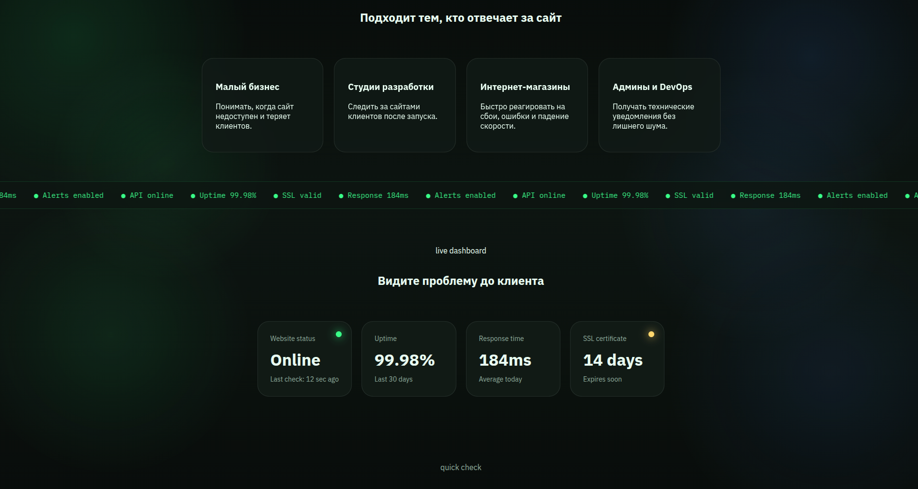Click the Response time card label
Screen dimensions: 918x489
(x=501, y=339)
